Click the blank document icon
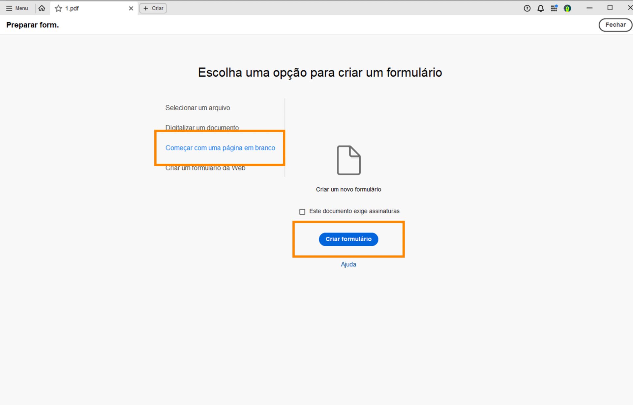This screenshot has height=405, width=633. pos(348,160)
